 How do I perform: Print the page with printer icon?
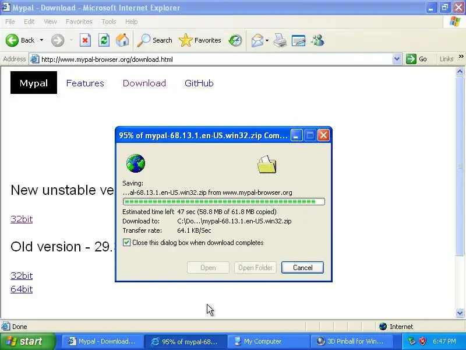tap(280, 40)
